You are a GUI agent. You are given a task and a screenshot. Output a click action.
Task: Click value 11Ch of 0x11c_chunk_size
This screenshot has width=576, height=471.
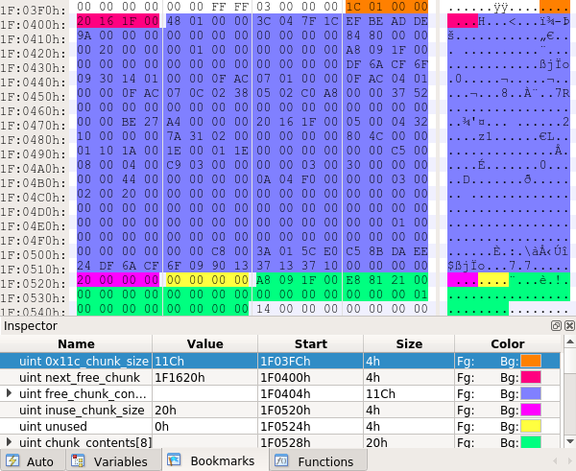(169, 362)
